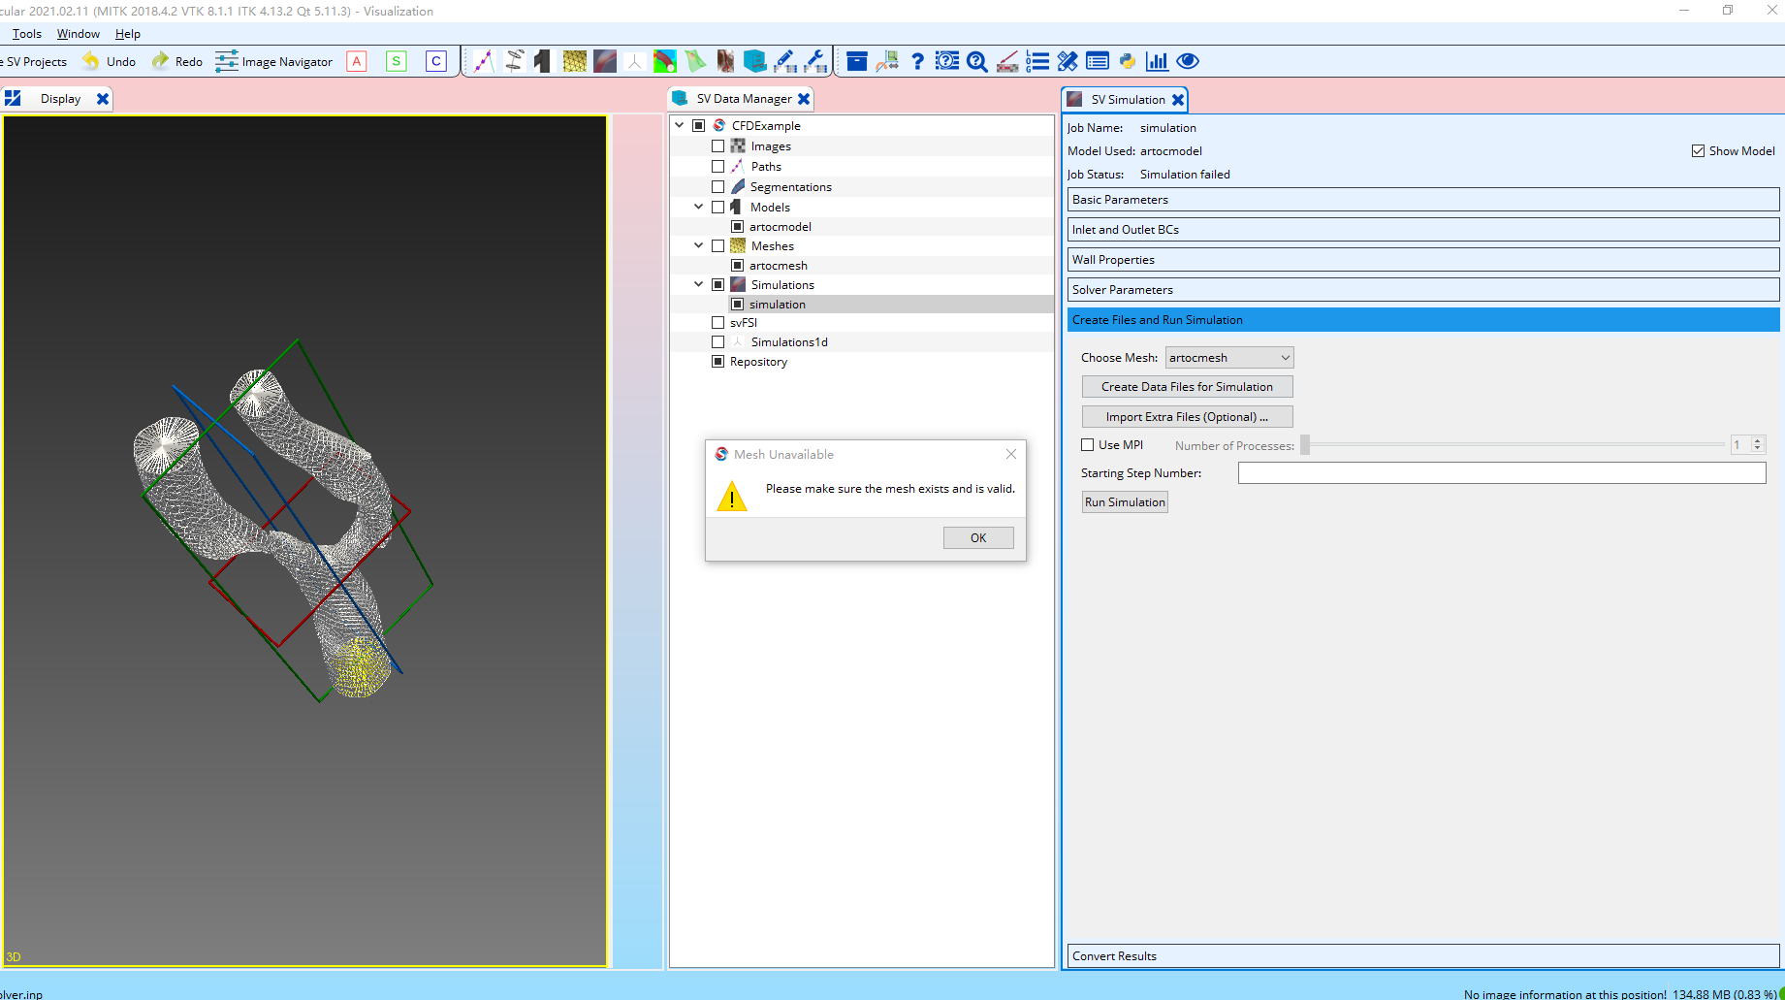The height and width of the screenshot is (1000, 1785).
Task: Open the Tools menu
Action: (x=25, y=33)
